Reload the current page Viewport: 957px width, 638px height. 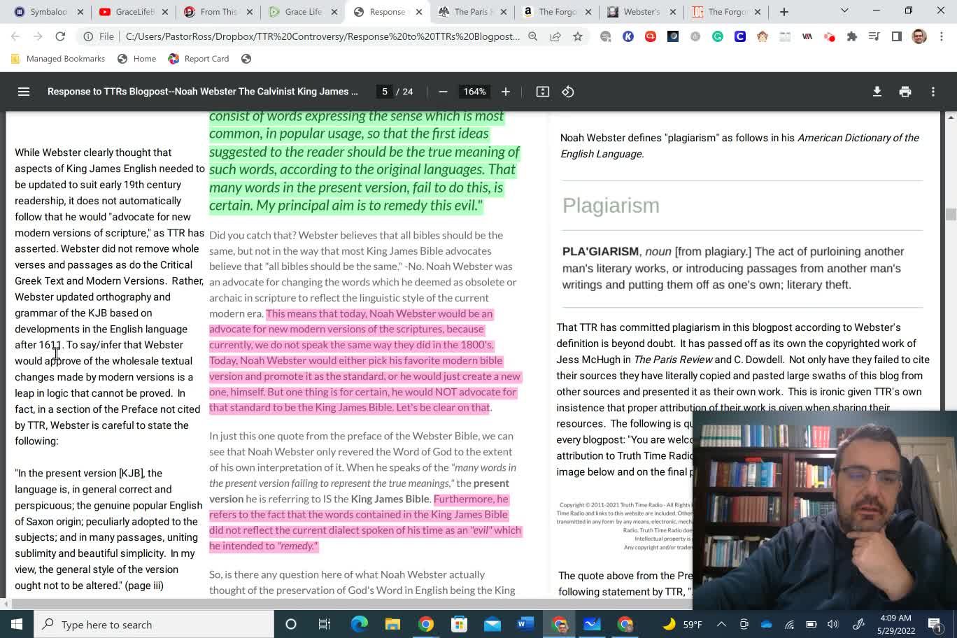[60, 36]
